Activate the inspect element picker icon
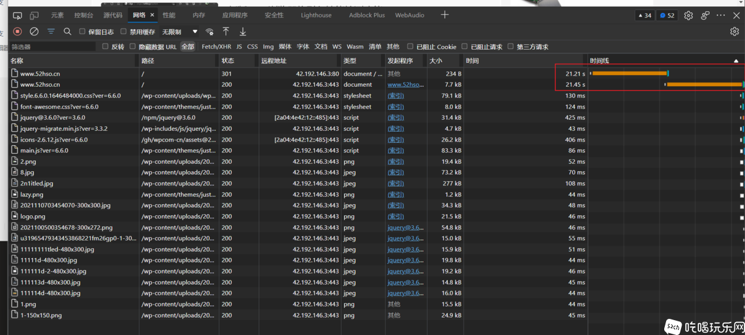Screen dimensions: 745x335 point(17,16)
